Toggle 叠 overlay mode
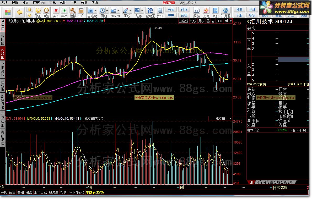This screenshot has height=199, width=312. (x=208, y=21)
